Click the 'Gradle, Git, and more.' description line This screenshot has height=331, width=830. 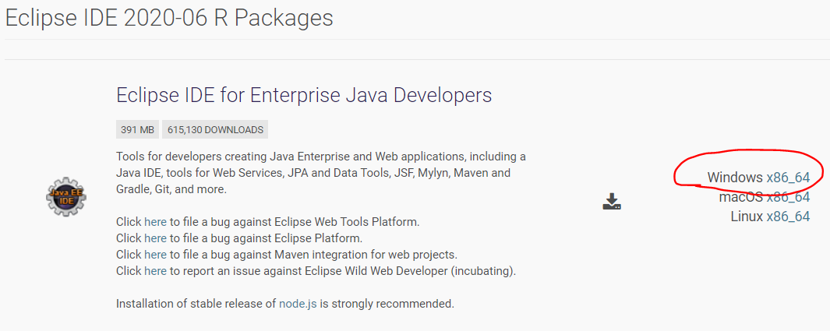click(171, 189)
